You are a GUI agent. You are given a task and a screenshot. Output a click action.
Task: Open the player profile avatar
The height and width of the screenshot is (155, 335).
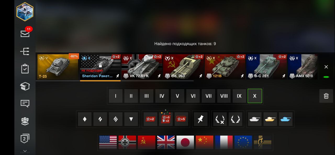pos(25,11)
